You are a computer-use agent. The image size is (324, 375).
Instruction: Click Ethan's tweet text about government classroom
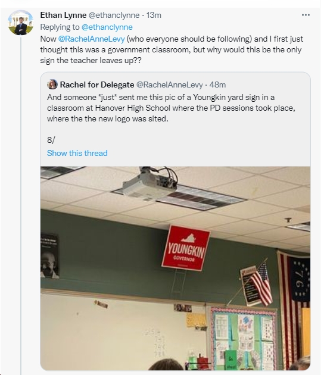point(172,49)
